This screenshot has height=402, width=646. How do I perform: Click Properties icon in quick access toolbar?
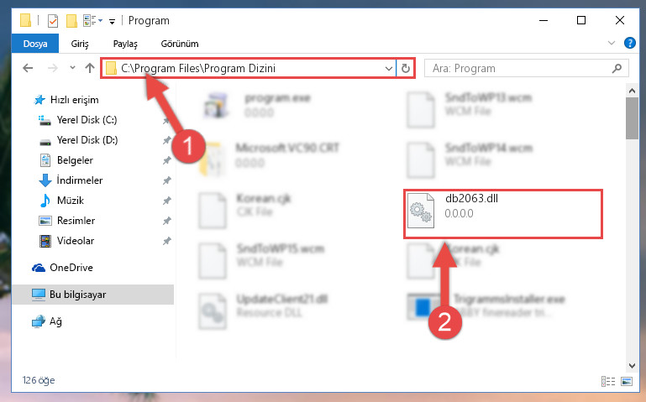pos(53,21)
